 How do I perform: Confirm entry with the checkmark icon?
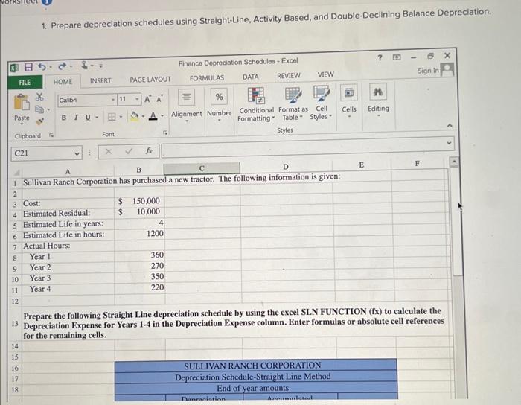(x=129, y=151)
